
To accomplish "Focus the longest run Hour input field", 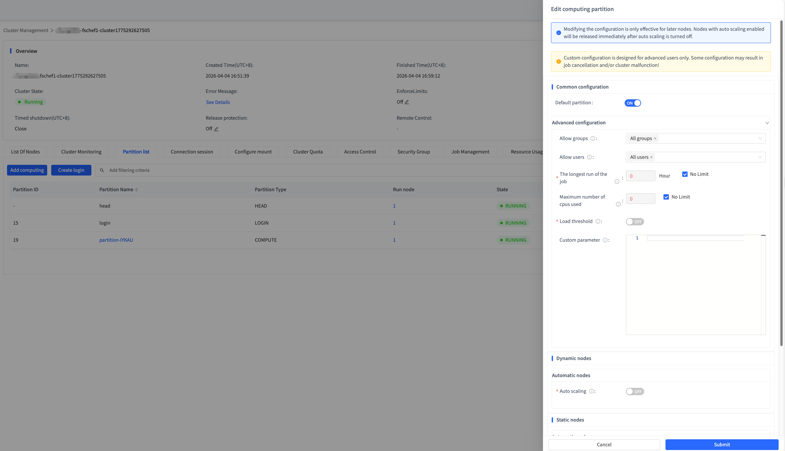I will (640, 176).
